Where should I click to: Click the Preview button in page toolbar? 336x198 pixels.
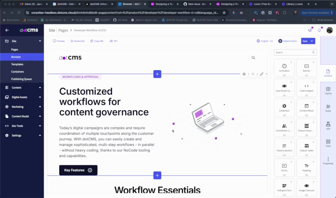[59, 41]
